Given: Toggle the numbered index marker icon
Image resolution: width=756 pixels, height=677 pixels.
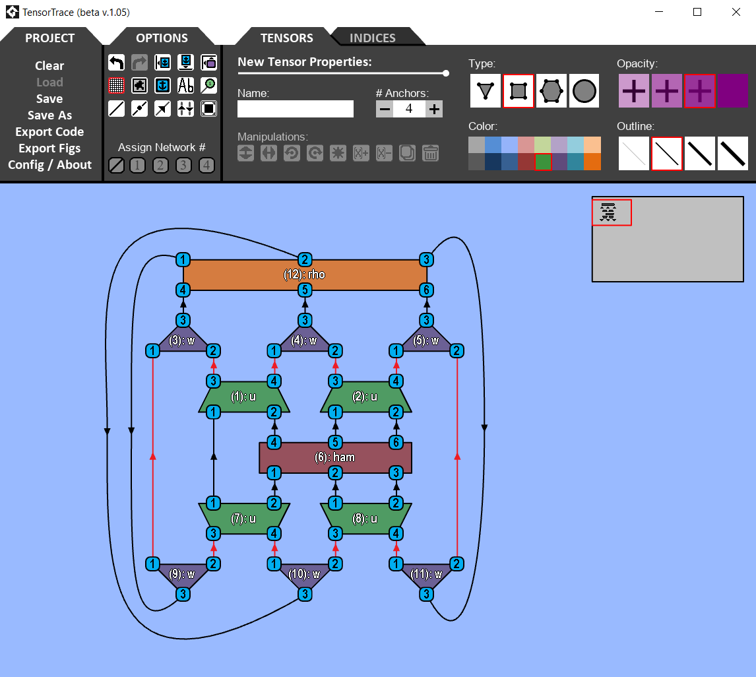Looking at the screenshot, I should [x=208, y=85].
